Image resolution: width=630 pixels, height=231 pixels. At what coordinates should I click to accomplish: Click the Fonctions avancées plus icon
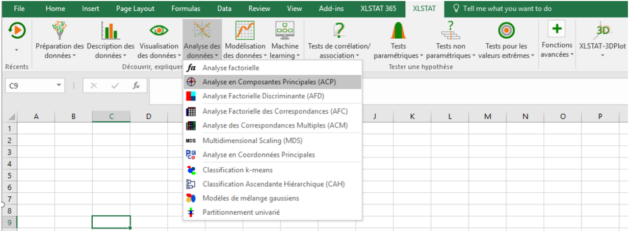556,29
